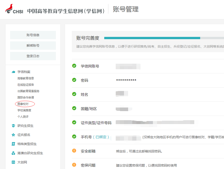Click orange warning icon beside 密保问题
Viewport: 224px width, 169px height.
74,165
